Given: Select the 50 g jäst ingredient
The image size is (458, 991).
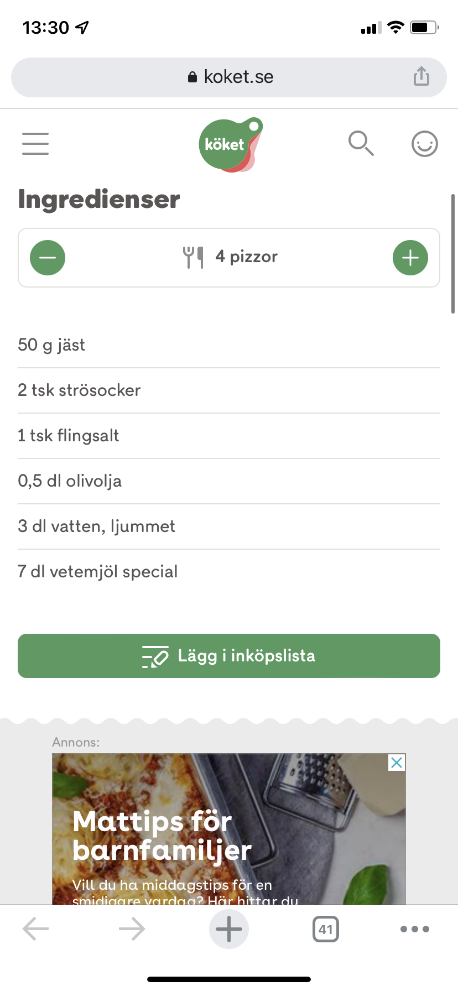Looking at the screenshot, I should pos(51,345).
